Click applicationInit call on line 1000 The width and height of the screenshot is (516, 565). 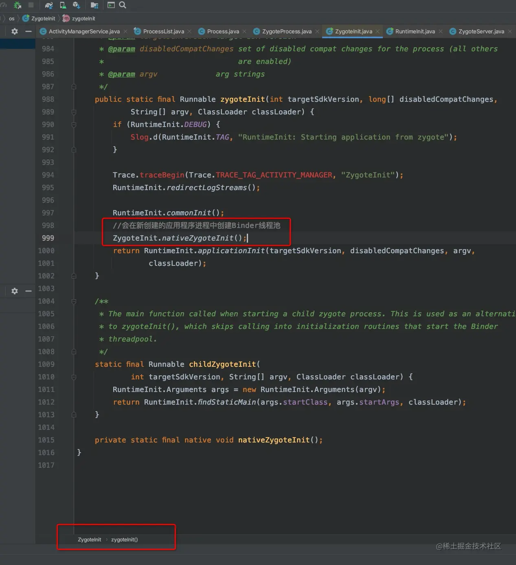coord(231,251)
